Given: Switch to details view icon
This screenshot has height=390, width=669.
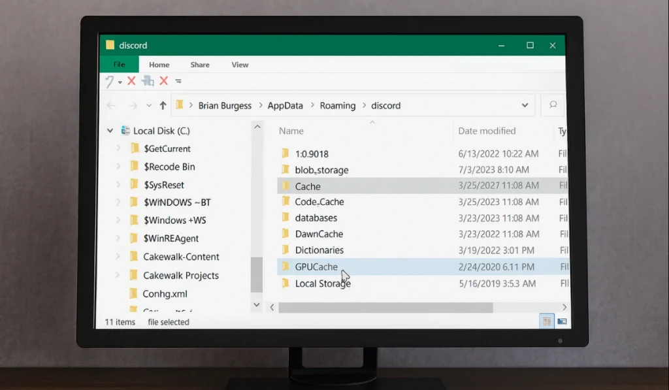Looking at the screenshot, I should pyautogui.click(x=547, y=321).
